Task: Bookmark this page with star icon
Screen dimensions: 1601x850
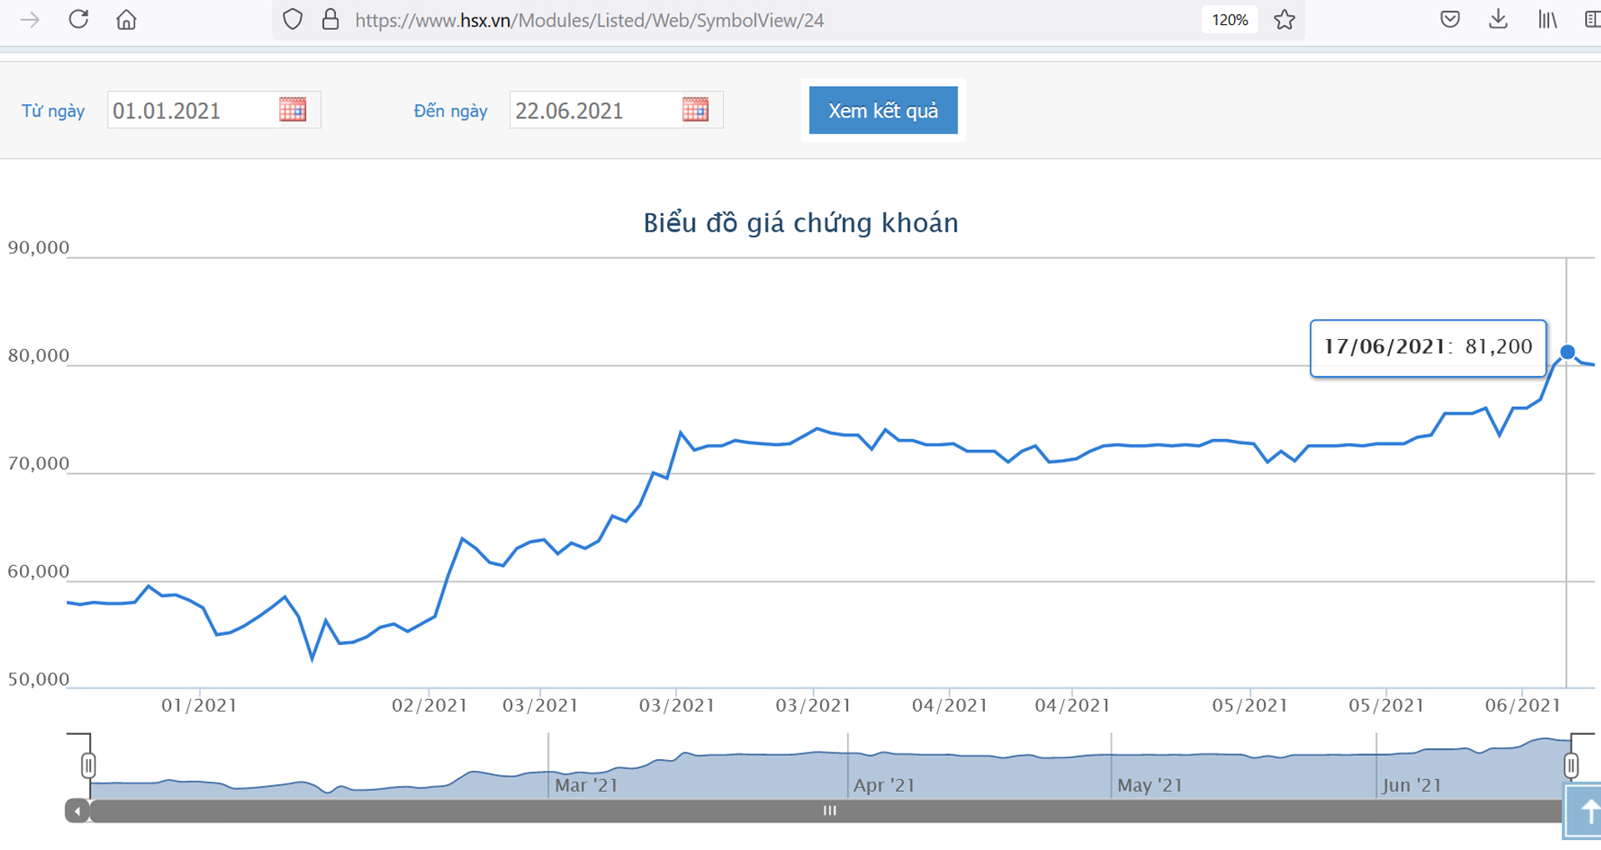Action: coord(1284,19)
